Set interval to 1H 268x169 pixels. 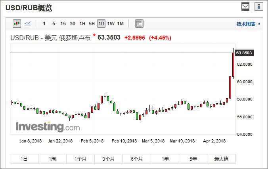[x=82, y=24]
